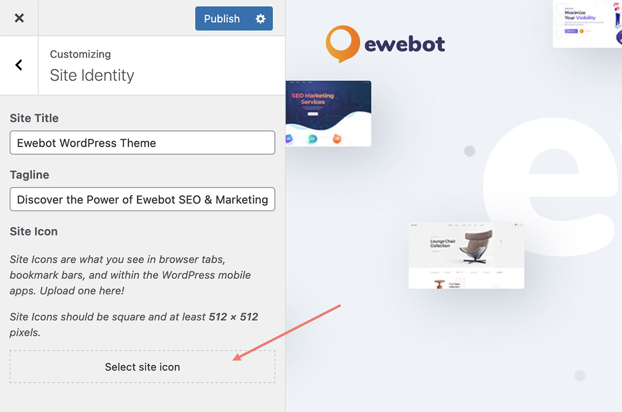Publish the customizer changes

[222, 19]
